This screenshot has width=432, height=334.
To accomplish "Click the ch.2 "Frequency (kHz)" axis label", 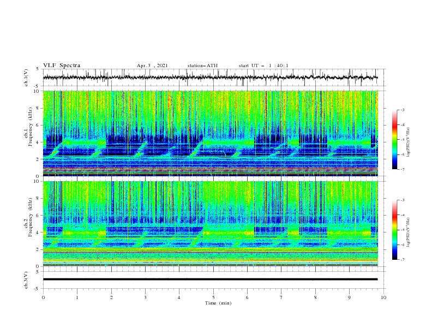I will click(30, 217).
